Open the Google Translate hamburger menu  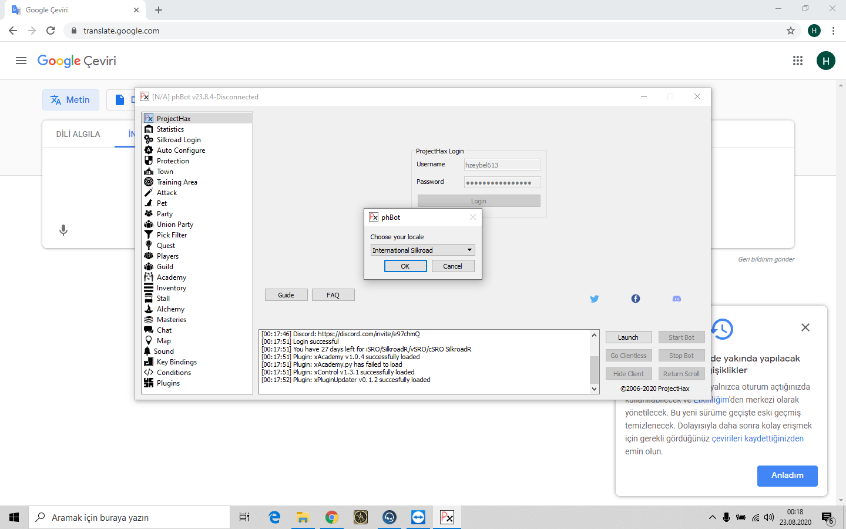[x=21, y=61]
